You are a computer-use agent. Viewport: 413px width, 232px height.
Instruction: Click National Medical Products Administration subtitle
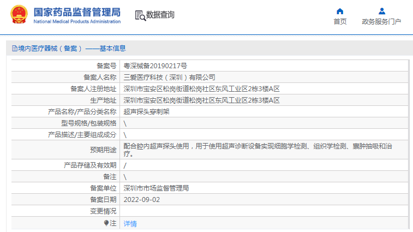[77, 22]
